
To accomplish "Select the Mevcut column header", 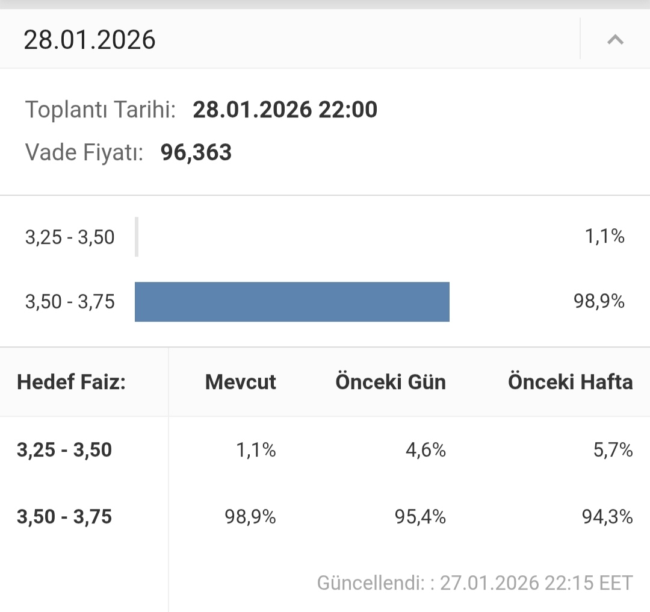I will coord(240,382).
